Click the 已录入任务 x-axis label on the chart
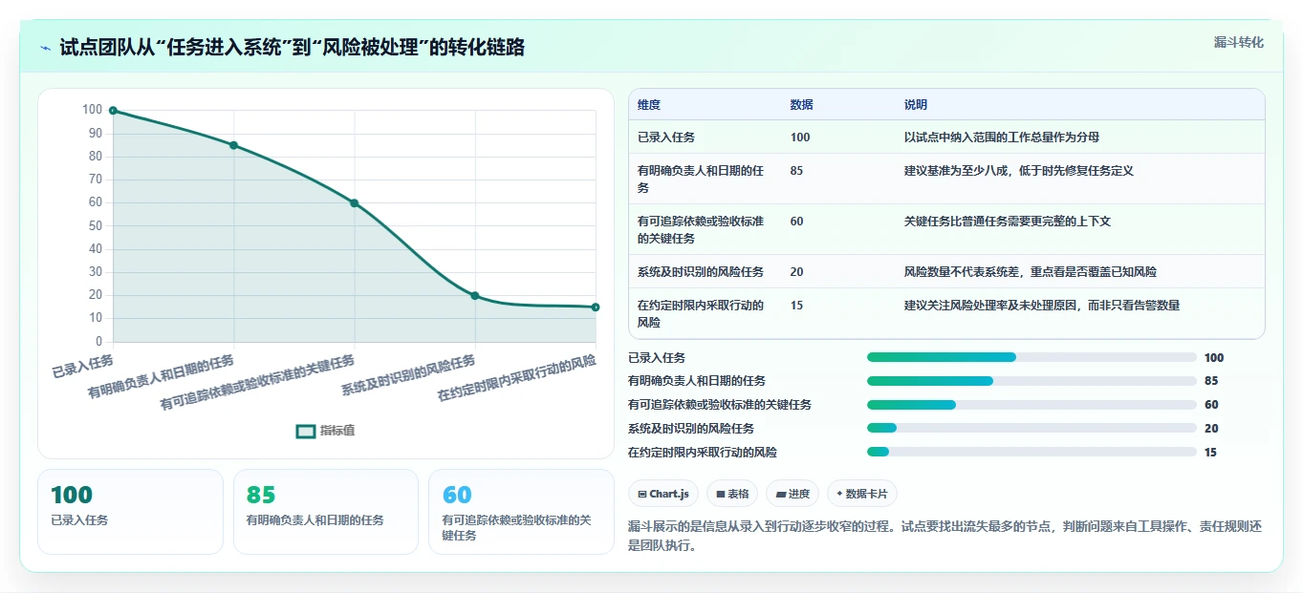Screen dimensions: 1303x593 click(83, 366)
